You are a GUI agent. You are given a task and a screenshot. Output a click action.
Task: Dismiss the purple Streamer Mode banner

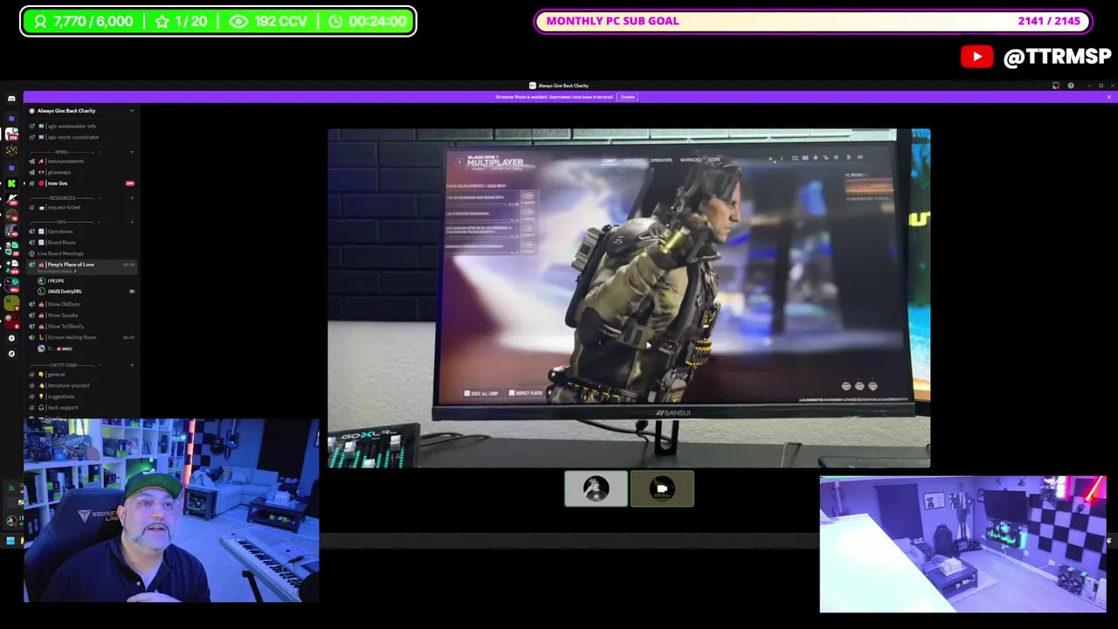point(1111,96)
